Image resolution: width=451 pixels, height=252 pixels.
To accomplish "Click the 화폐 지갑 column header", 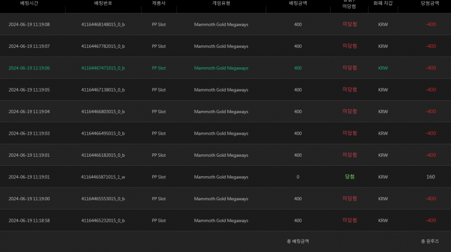I will 383,3.
